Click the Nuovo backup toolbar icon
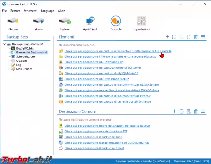This screenshot has width=211, height=164. [13, 21]
